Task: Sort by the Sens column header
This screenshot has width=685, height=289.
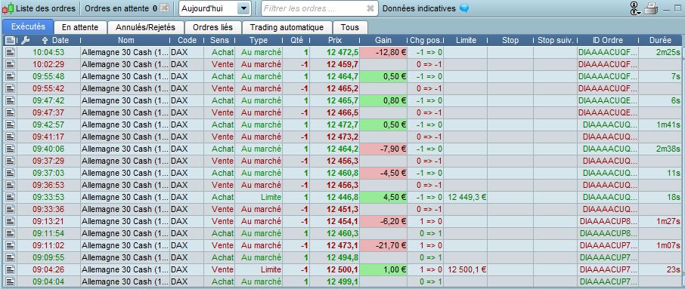Action: [219, 40]
